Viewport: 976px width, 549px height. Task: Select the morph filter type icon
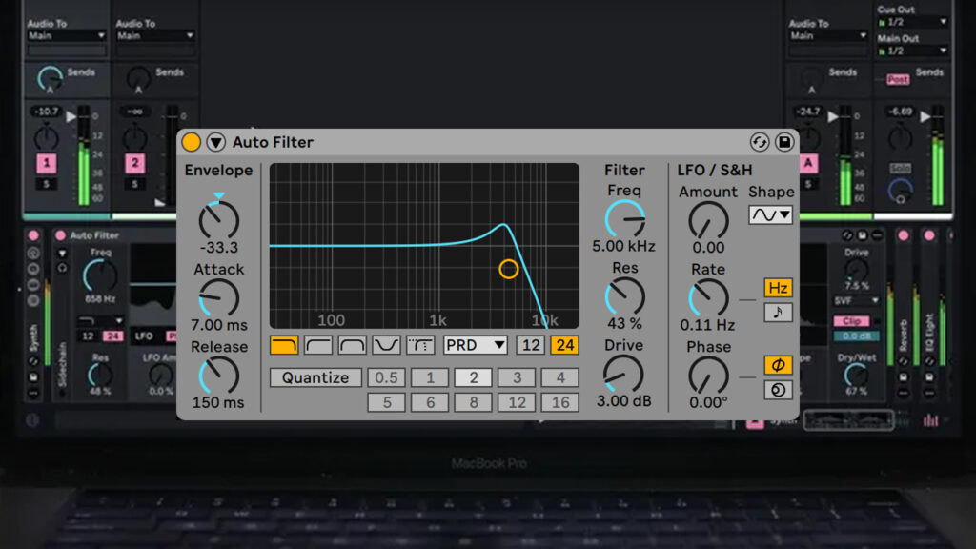[420, 345]
